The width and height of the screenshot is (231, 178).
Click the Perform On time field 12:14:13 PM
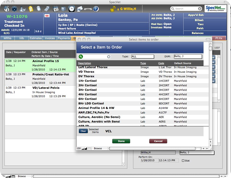168,160
